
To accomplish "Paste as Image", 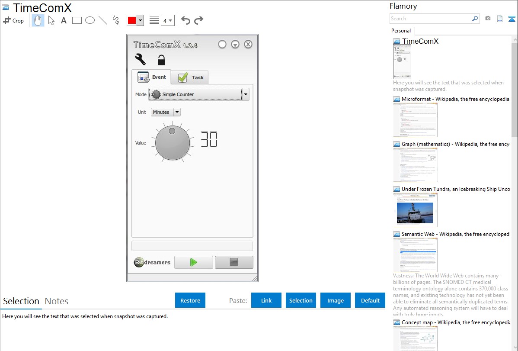I will click(x=336, y=300).
